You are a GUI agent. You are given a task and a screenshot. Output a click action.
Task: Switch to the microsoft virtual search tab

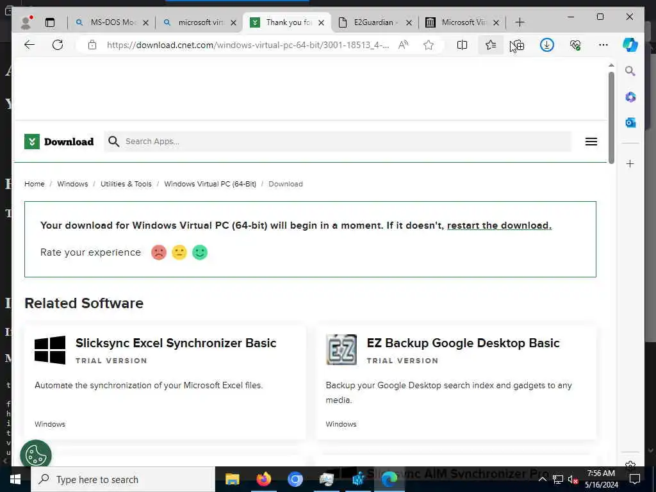pyautogui.click(x=201, y=22)
